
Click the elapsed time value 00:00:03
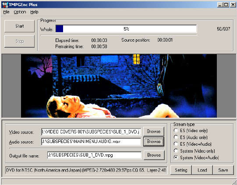click(99, 40)
